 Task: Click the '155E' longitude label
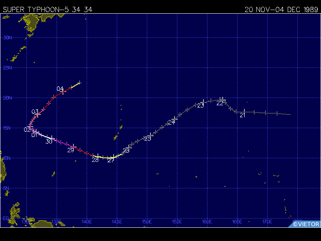coord(177,222)
